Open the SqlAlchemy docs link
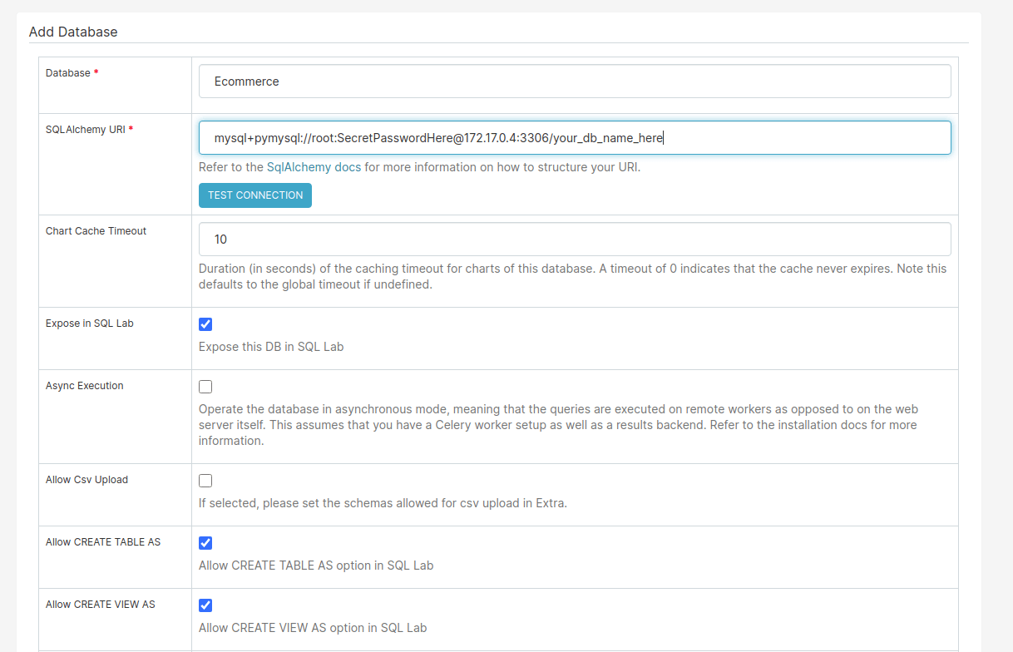The image size is (1013, 652). point(314,167)
